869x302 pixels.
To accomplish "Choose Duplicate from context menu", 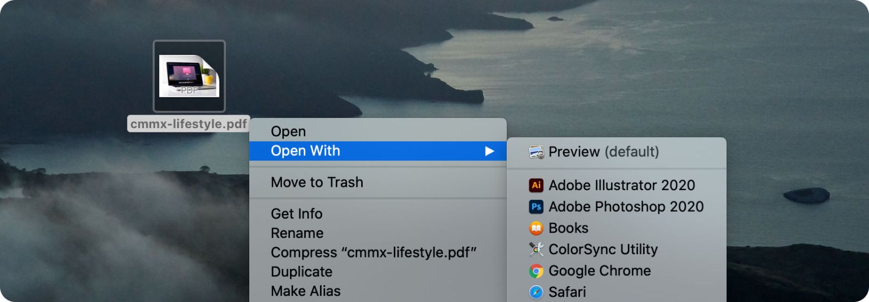I will pos(378,272).
